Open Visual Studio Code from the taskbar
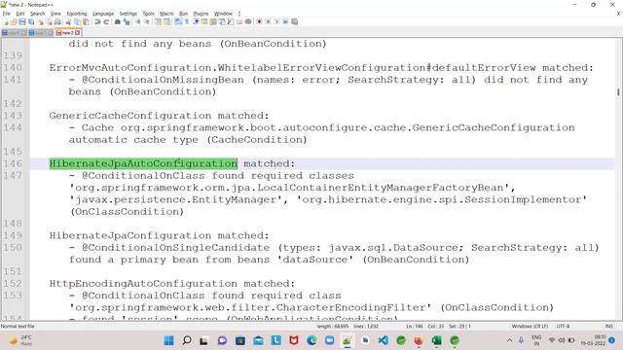 pos(383,340)
